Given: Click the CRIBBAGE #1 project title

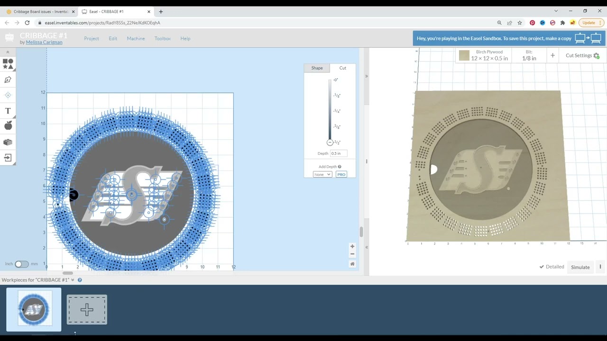Looking at the screenshot, I should pos(44,36).
